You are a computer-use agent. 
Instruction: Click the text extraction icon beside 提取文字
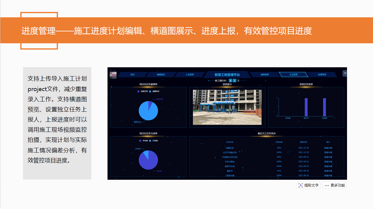[301, 185]
